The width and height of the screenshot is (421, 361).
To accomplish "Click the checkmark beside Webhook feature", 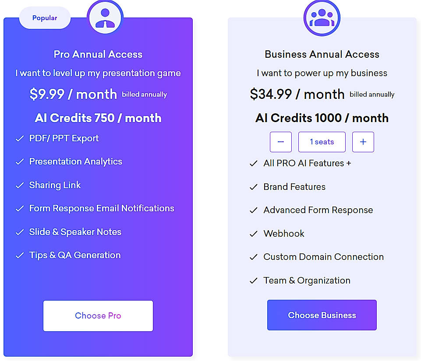I will pyautogui.click(x=254, y=233).
